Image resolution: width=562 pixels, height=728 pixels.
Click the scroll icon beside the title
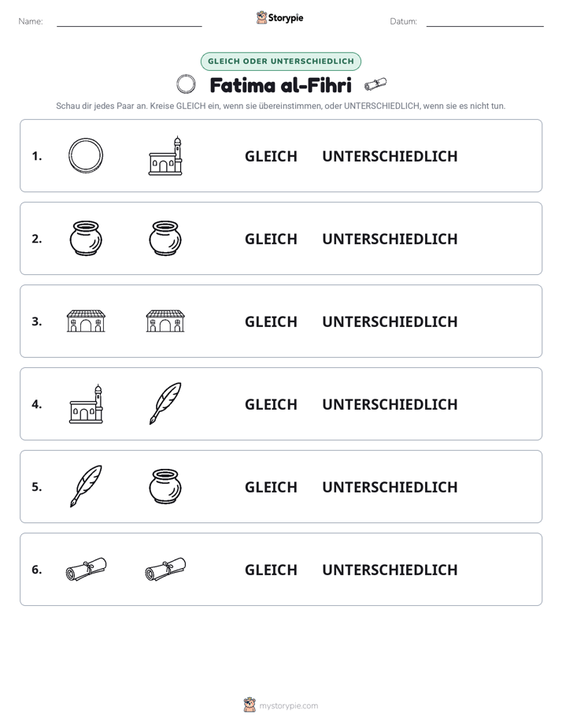375,84
